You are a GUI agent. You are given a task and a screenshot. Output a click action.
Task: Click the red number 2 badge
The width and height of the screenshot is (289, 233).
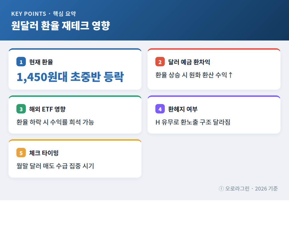[160, 62]
